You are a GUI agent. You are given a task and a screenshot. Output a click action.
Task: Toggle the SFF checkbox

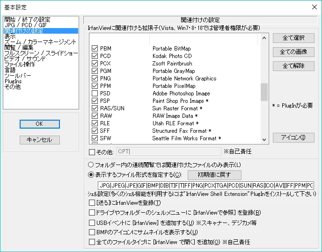95,131
